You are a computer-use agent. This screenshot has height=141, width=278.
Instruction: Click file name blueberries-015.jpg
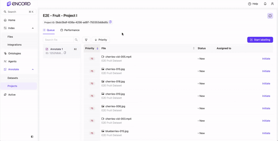click(x=117, y=131)
